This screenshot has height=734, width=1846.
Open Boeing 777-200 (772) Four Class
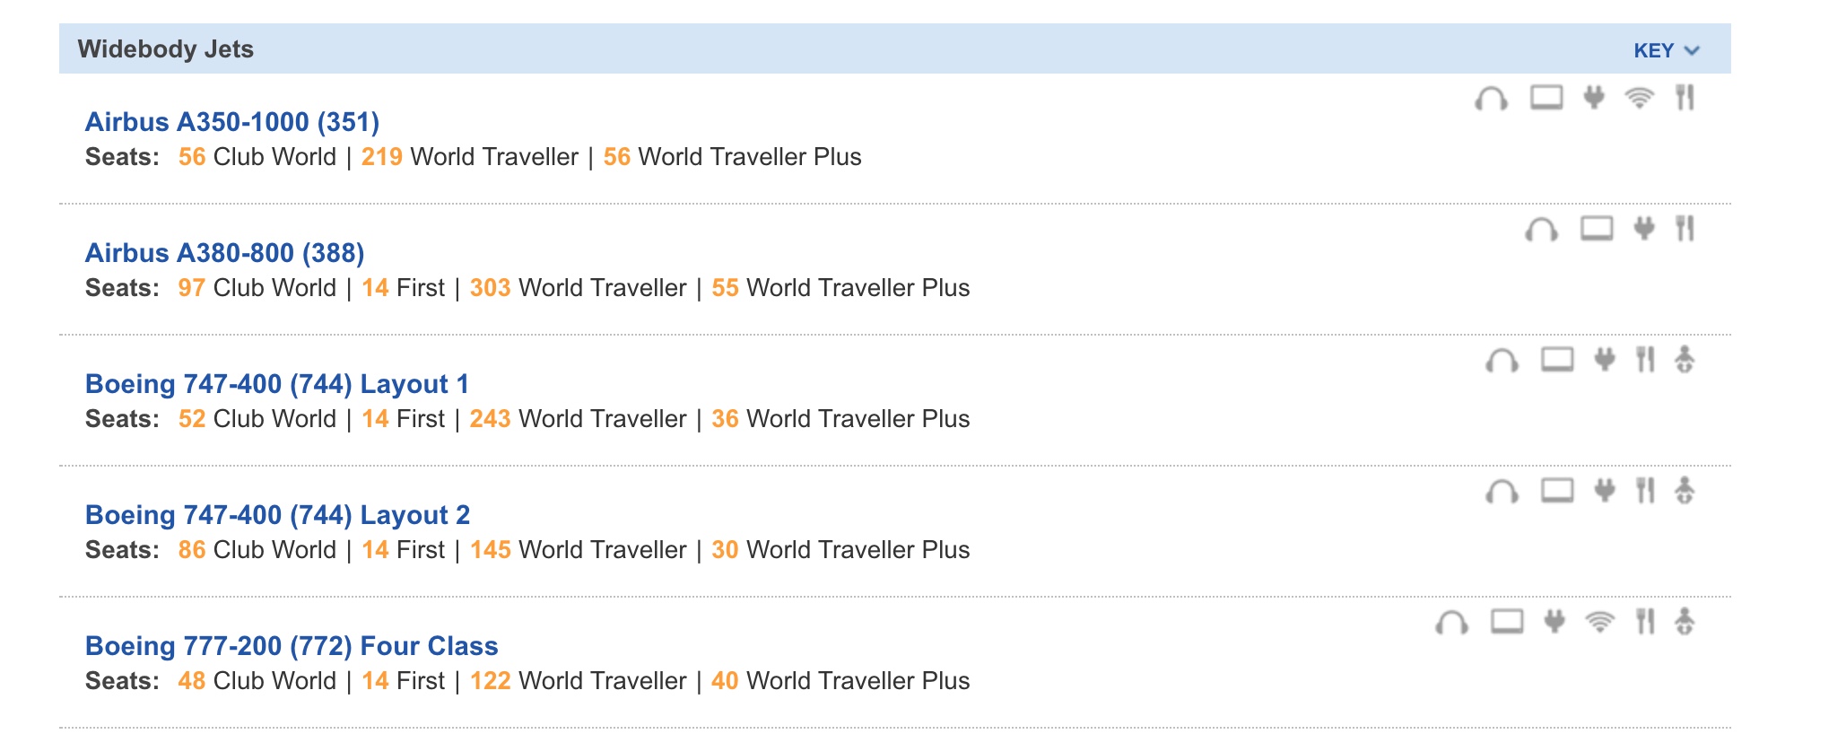click(x=292, y=646)
